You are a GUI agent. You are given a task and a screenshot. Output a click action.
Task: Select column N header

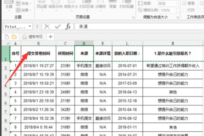pyautogui.click(x=173, y=43)
